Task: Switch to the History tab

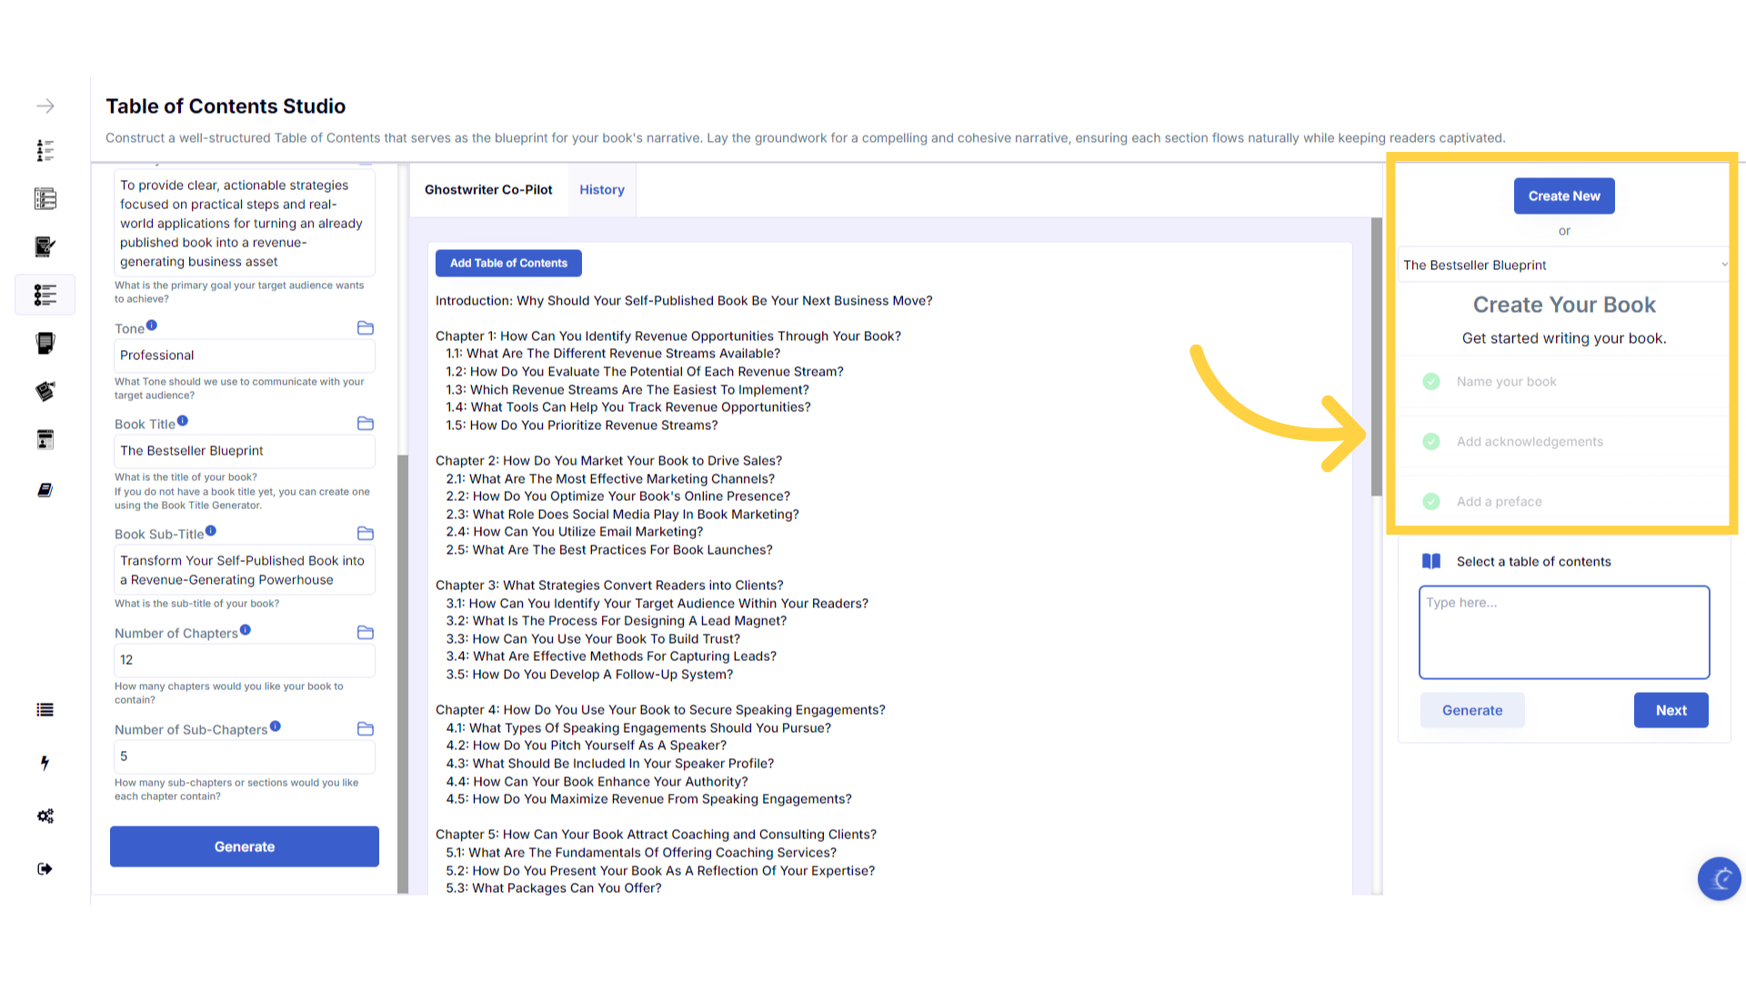Action: [602, 190]
